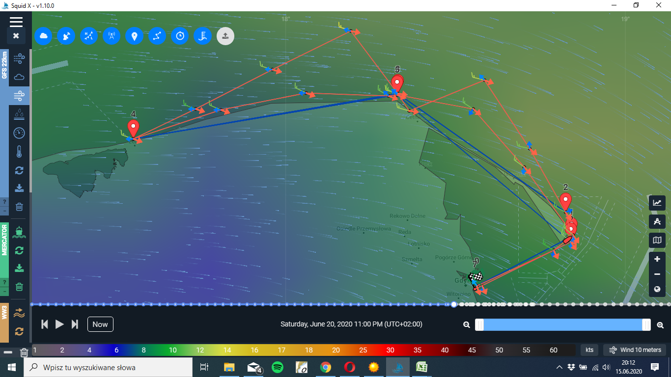This screenshot has width=671, height=377.
Task: Zoom in the timeline with magnifier plus
Action: pos(660,324)
